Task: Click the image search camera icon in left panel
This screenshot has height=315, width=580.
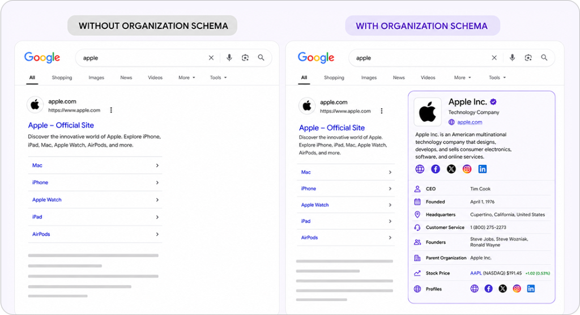Action: 245,58
